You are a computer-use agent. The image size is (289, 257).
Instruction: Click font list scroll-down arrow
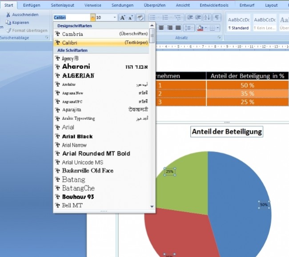152,206
